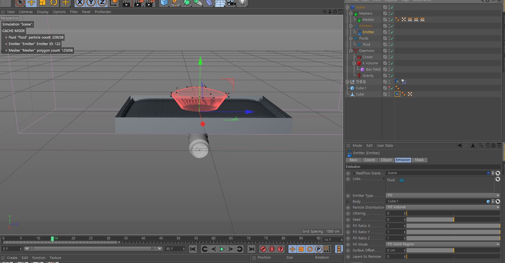The image size is (505, 263).
Task: Click the Record Active Objects key icon
Action: tap(263, 249)
